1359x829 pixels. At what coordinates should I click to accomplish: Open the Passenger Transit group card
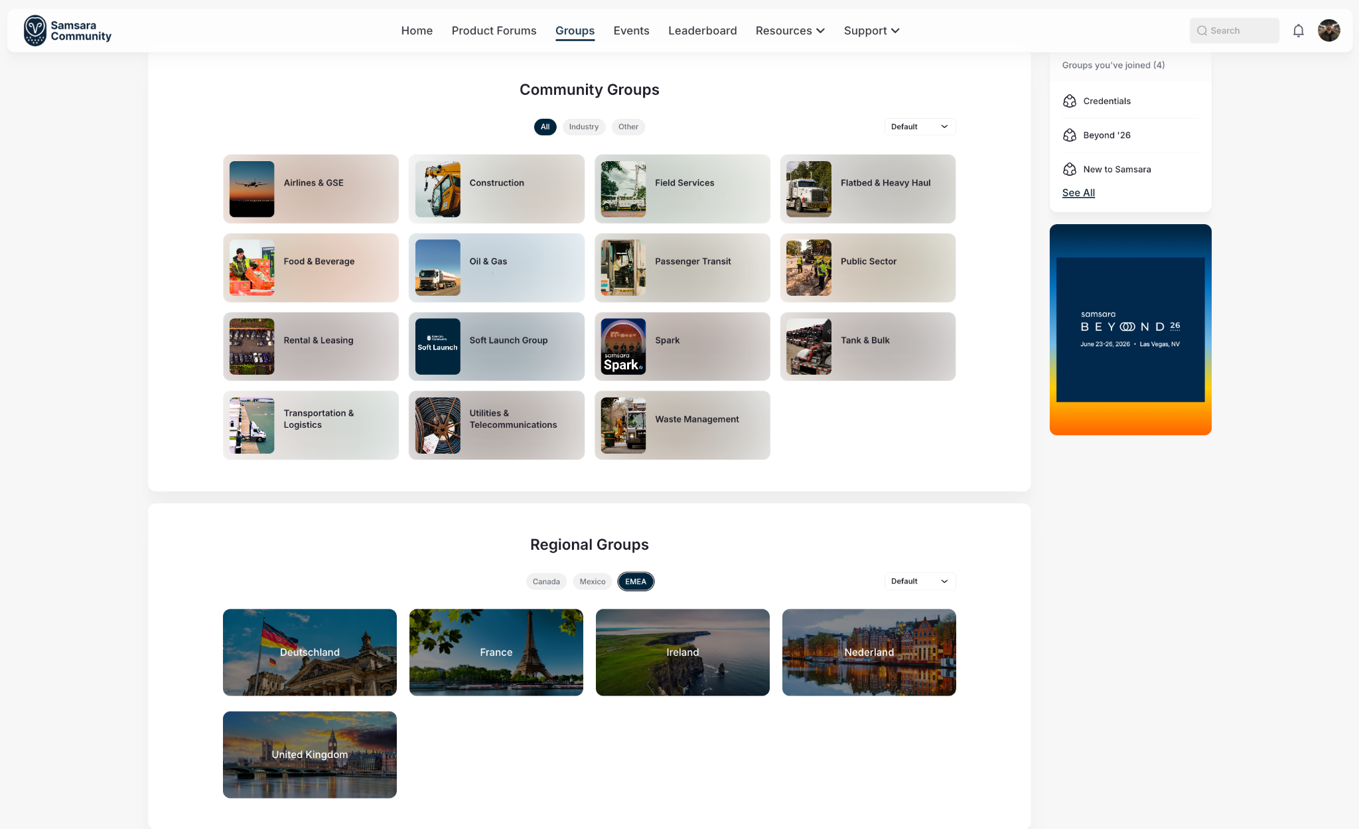(682, 268)
